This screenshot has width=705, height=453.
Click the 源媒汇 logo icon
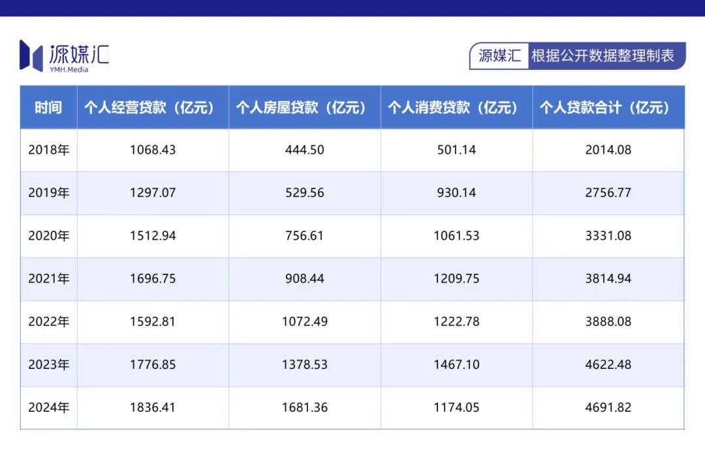pyautogui.click(x=31, y=55)
